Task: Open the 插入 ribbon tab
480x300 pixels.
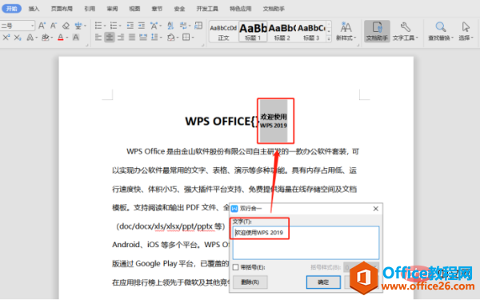Action: click(x=34, y=9)
